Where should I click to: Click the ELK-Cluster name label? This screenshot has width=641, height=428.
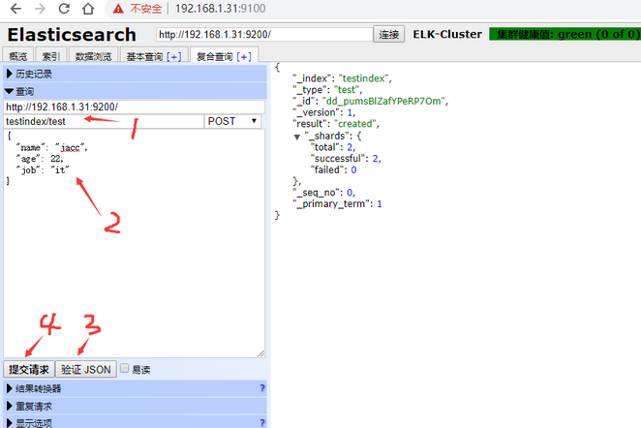(447, 34)
